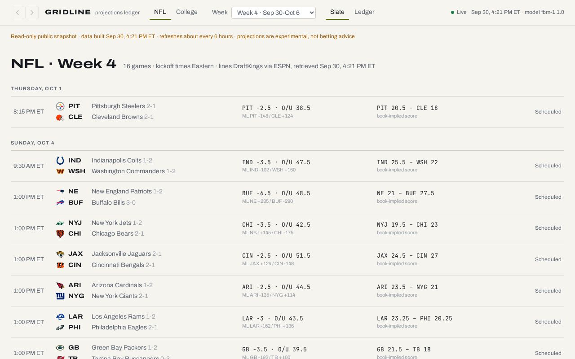Click the green Live status indicator dot

pos(453,13)
